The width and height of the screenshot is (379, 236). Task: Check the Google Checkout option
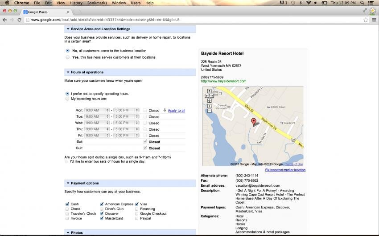(136, 214)
